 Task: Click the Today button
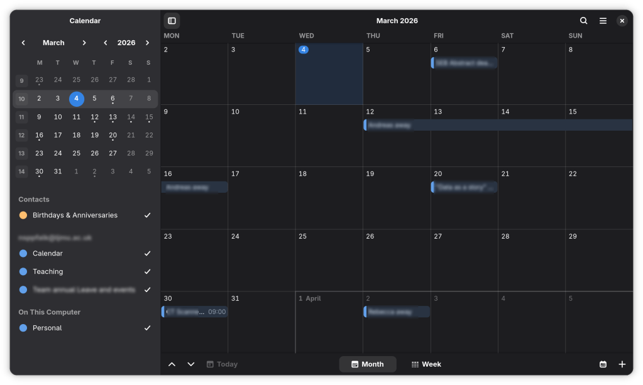[222, 364]
